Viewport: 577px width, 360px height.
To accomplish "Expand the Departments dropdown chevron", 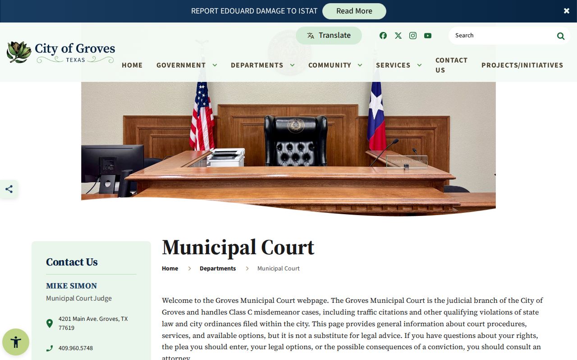I will 292,65.
